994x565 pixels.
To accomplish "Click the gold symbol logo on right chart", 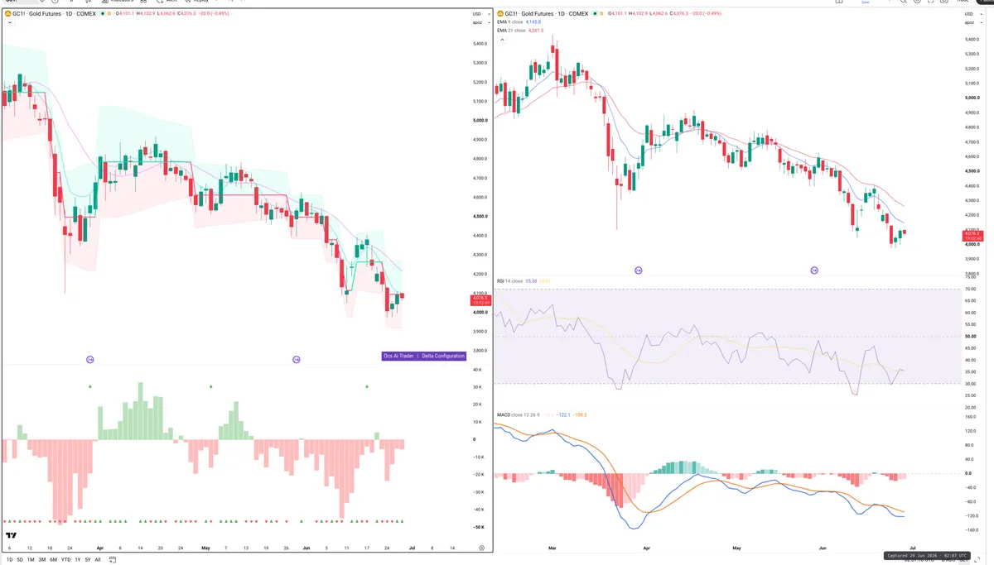I will coord(500,14).
